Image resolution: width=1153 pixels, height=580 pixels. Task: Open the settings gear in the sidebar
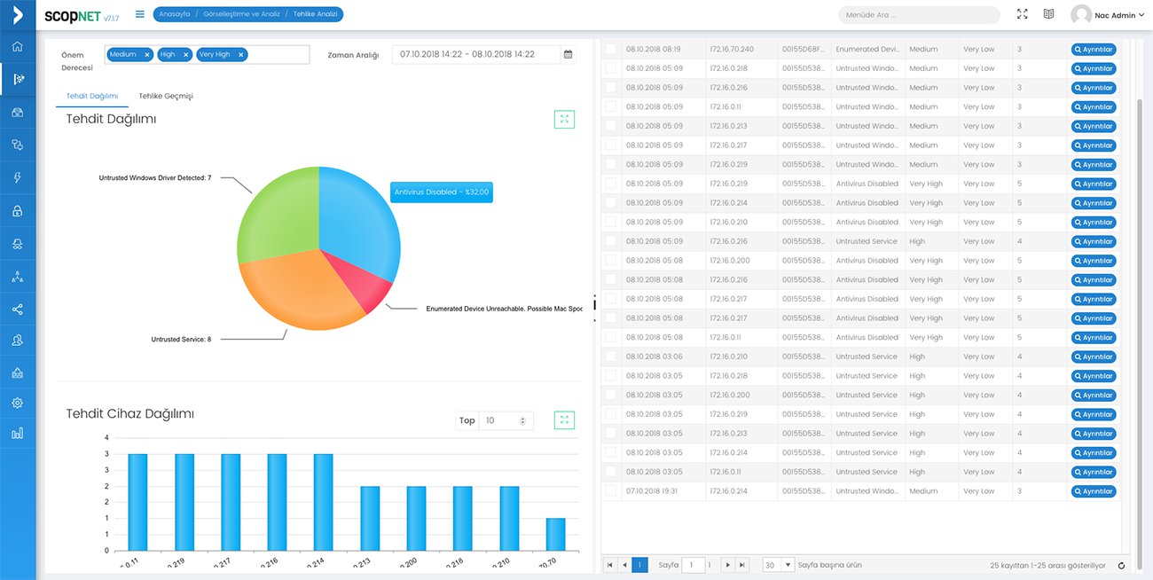pyautogui.click(x=18, y=403)
